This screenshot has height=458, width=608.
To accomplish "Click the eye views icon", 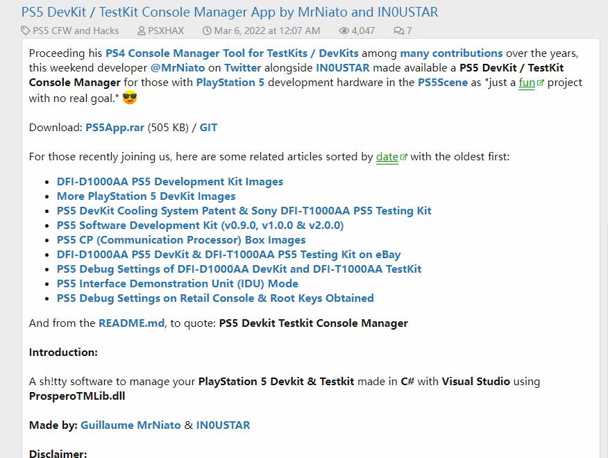I will click(x=344, y=31).
